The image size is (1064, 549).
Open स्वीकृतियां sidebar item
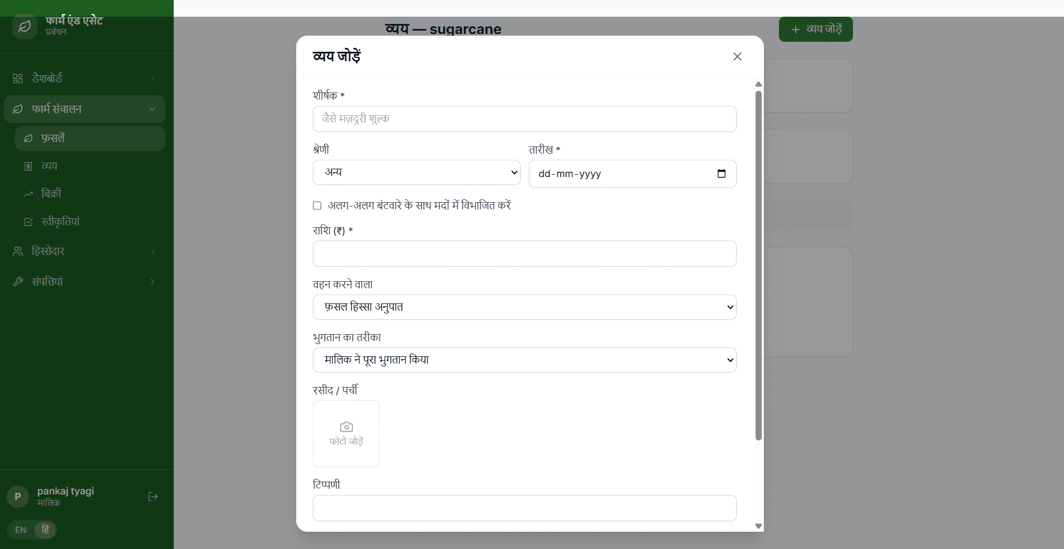click(x=90, y=222)
